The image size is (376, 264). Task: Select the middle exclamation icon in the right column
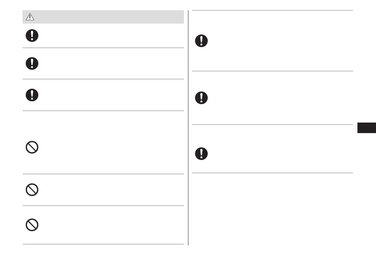coord(201,97)
